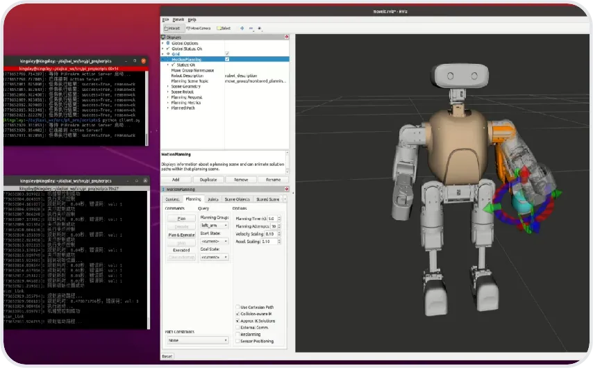The width and height of the screenshot is (593, 368).
Task: Expand Global Options tree node
Action: (163, 43)
